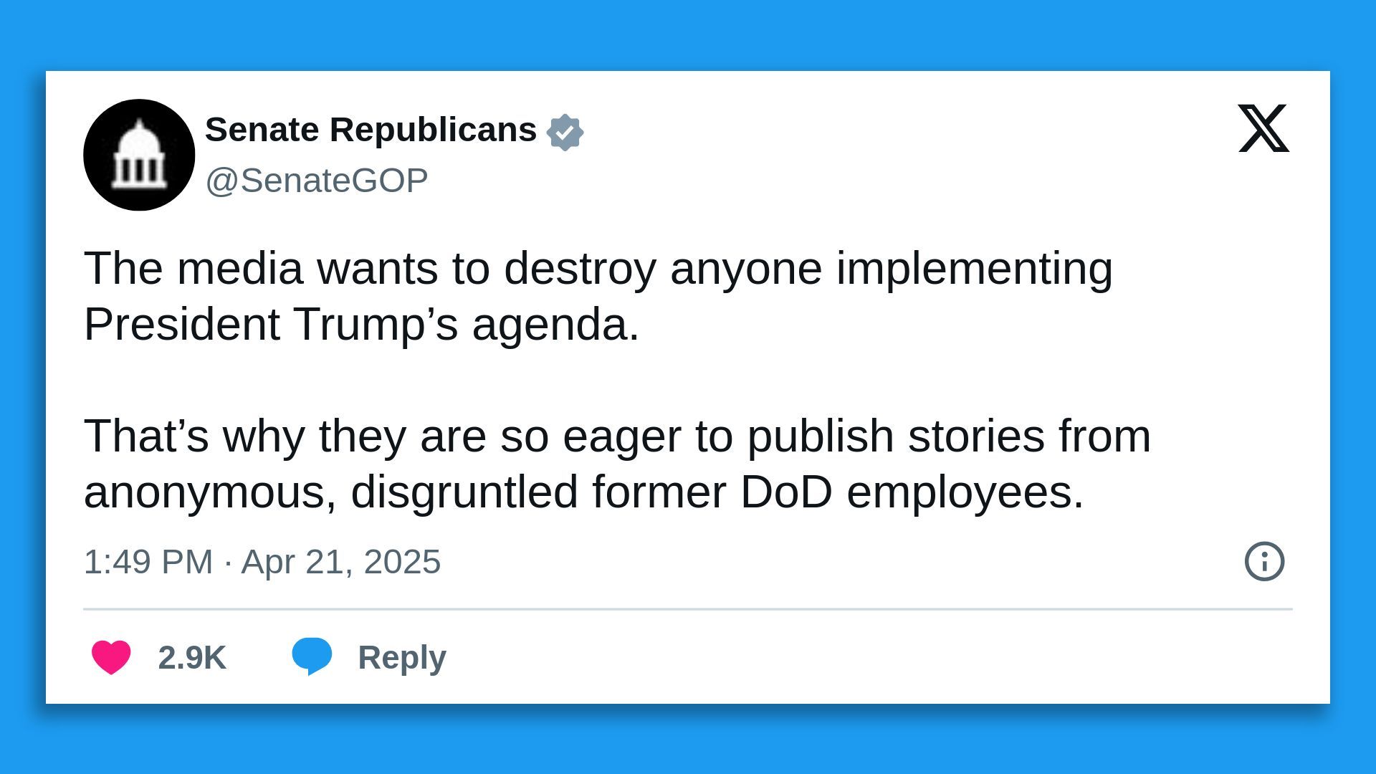Select the verified badge next to Senate Republicans
The image size is (1376, 774).
(x=566, y=130)
